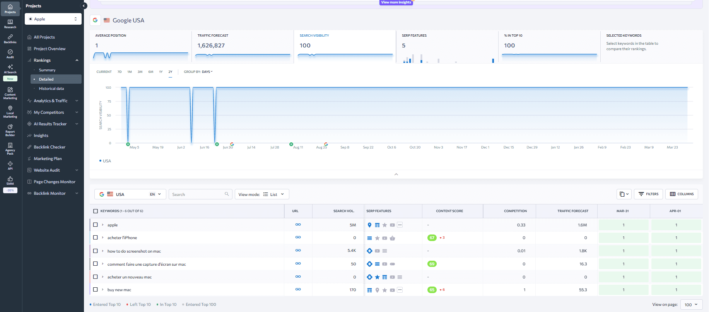This screenshot has height=312, width=709.
Task: Click the URL link icon for apple
Action: (298, 224)
